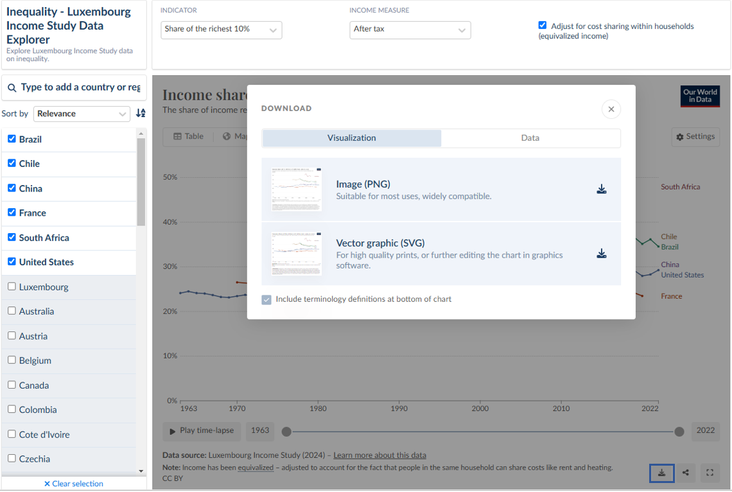
Task: Open the Indicator dropdown showing richest 10%
Action: [221, 30]
